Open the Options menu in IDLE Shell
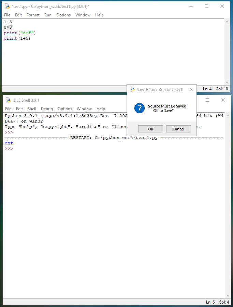The image size is (233, 307). pos(65,109)
